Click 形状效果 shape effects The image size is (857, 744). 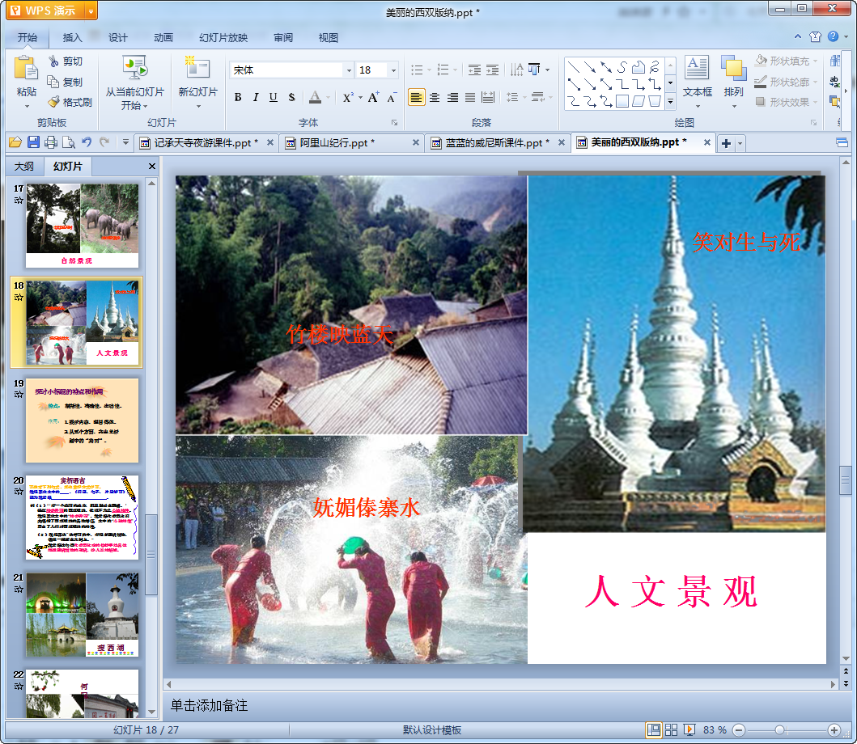pyautogui.click(x=786, y=102)
